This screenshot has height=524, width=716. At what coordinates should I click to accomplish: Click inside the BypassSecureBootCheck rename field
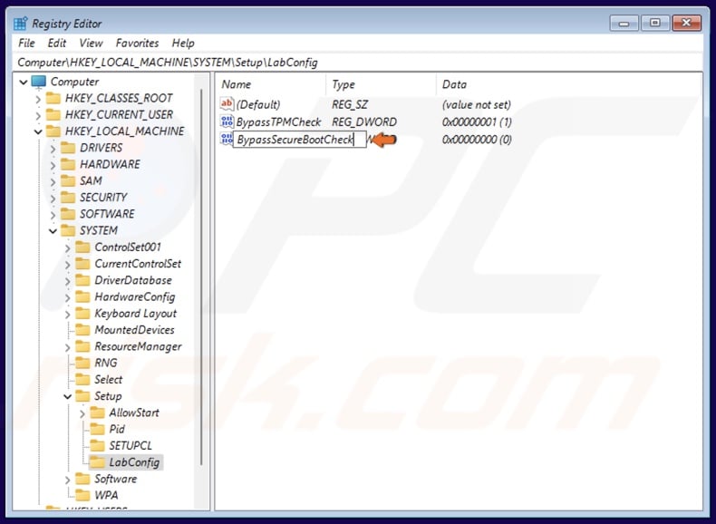click(300, 140)
